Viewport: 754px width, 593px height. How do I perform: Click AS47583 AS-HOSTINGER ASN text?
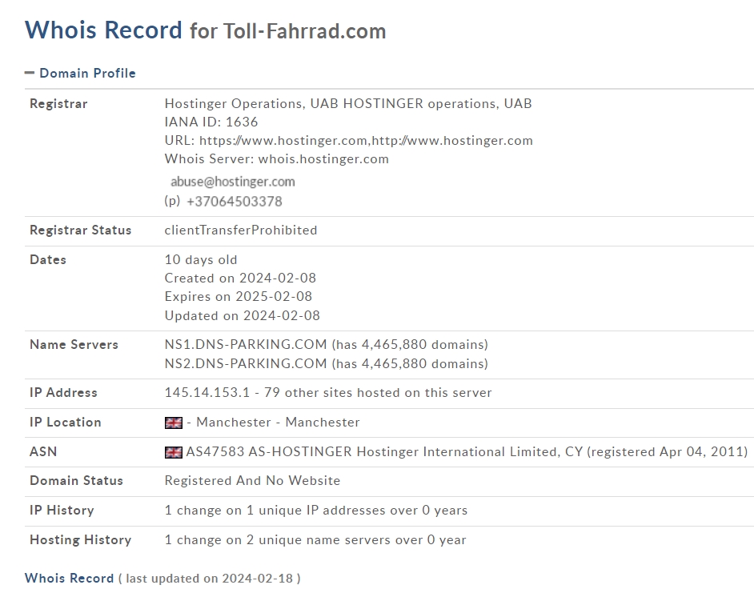click(x=467, y=452)
